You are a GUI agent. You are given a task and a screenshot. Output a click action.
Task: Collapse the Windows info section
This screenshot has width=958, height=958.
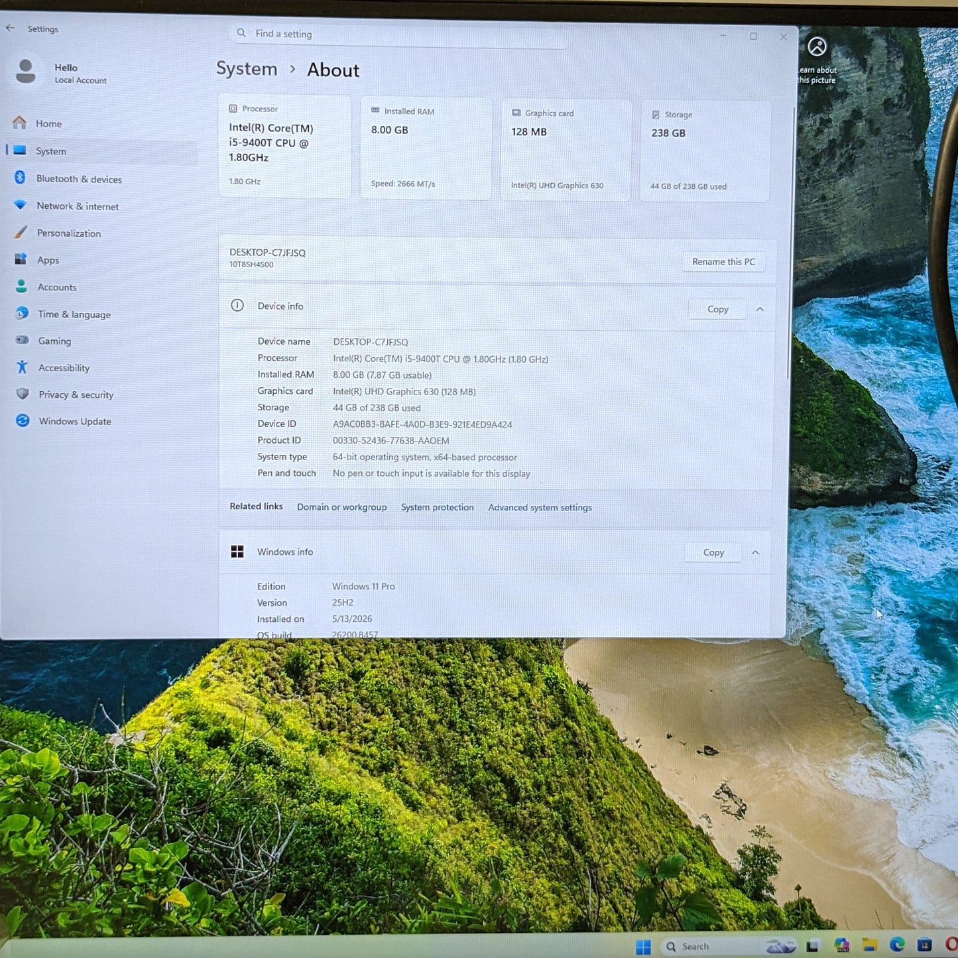[755, 552]
